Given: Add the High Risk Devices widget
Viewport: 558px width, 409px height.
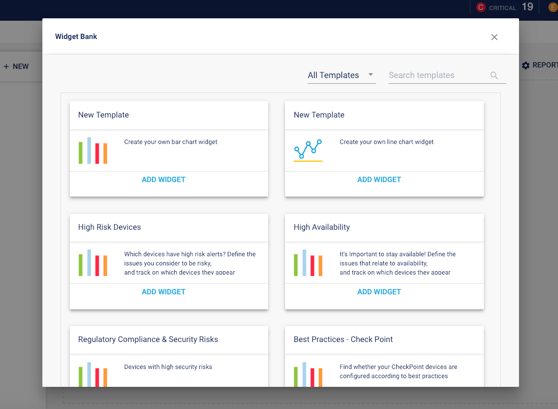Looking at the screenshot, I should (164, 292).
